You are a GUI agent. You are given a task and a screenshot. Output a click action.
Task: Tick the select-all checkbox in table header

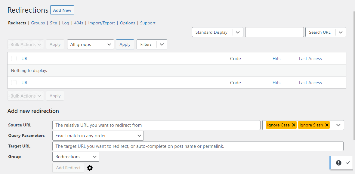pos(14,58)
